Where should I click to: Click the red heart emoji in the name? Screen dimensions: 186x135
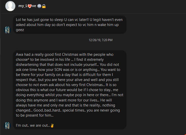click(x=30, y=6)
